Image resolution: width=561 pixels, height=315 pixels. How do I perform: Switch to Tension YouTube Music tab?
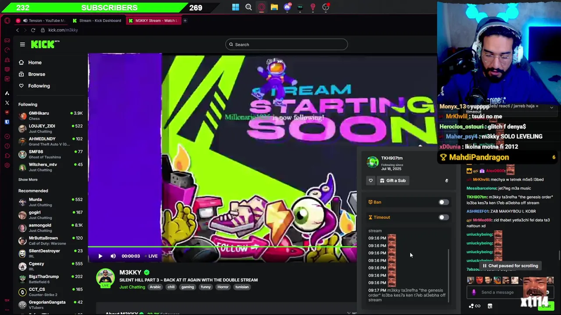point(41,21)
